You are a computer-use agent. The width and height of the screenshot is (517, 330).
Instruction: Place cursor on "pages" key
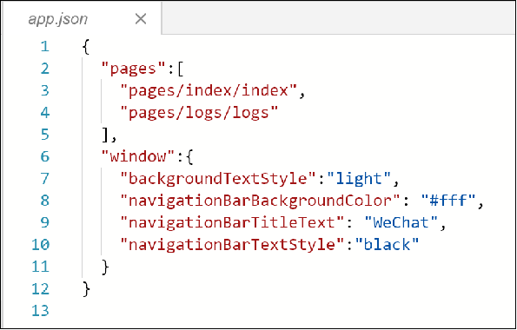pos(133,69)
